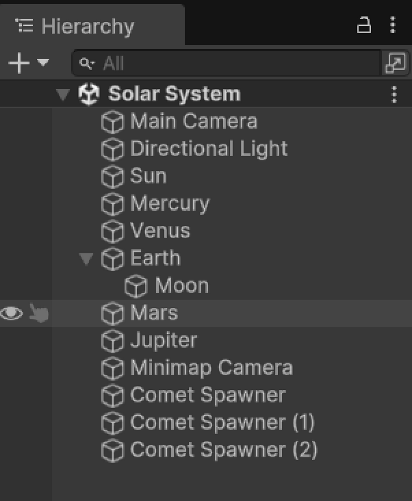412x501 pixels.
Task: Open the Solar System scene options menu
Action: [x=394, y=94]
